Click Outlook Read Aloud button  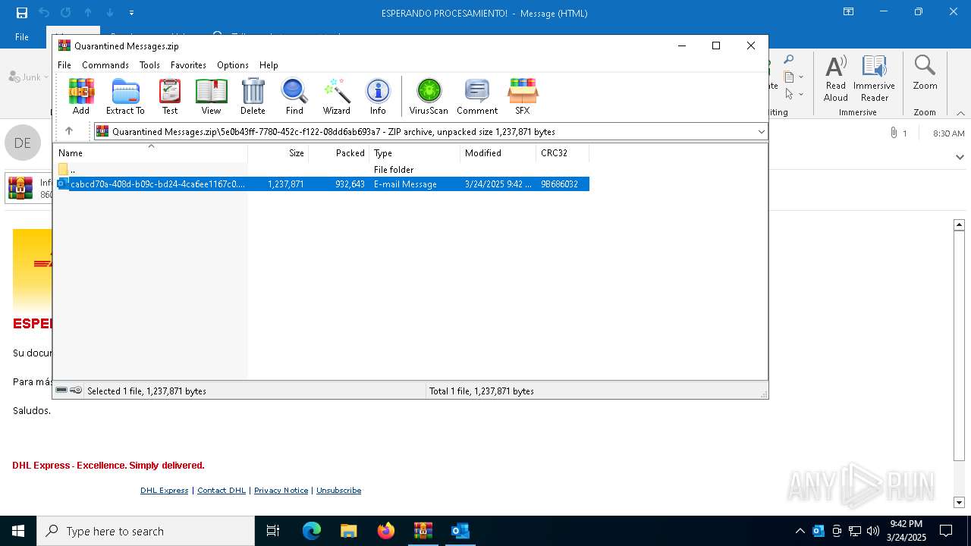point(835,79)
